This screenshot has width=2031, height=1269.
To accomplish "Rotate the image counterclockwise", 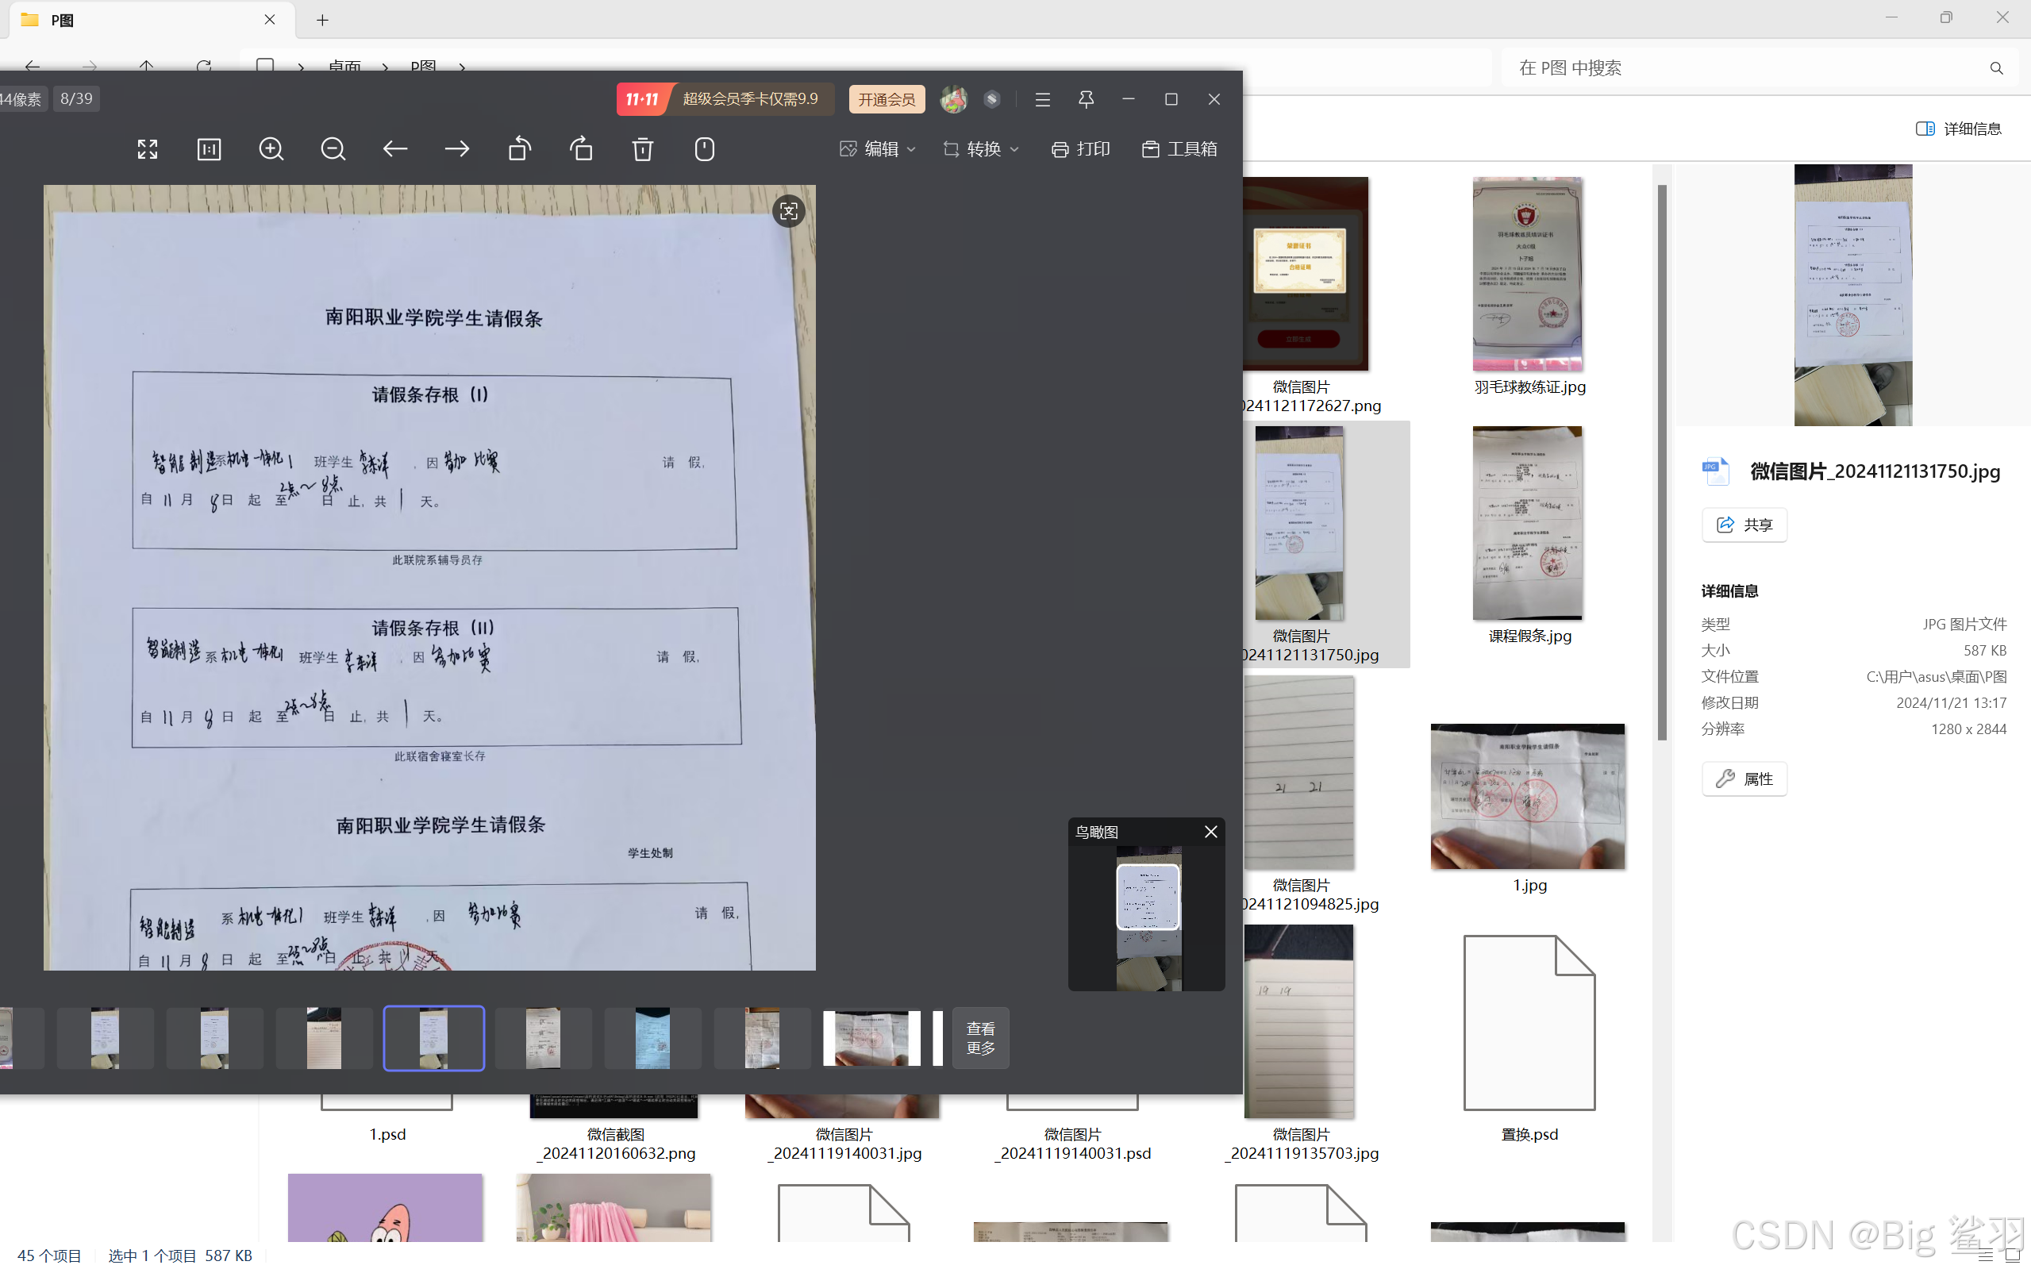I will [x=520, y=149].
